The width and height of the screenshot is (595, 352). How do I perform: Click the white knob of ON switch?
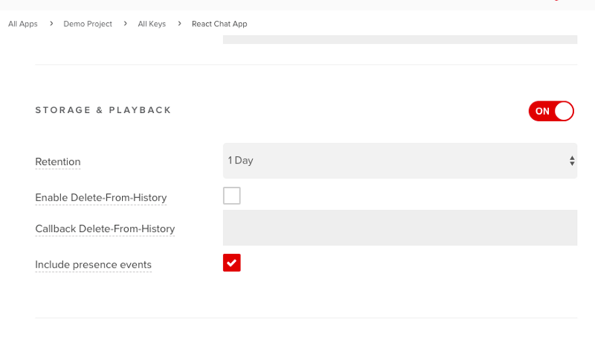(564, 111)
